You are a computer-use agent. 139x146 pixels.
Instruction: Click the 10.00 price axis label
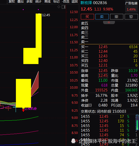pyautogui.click(x=74, y=88)
